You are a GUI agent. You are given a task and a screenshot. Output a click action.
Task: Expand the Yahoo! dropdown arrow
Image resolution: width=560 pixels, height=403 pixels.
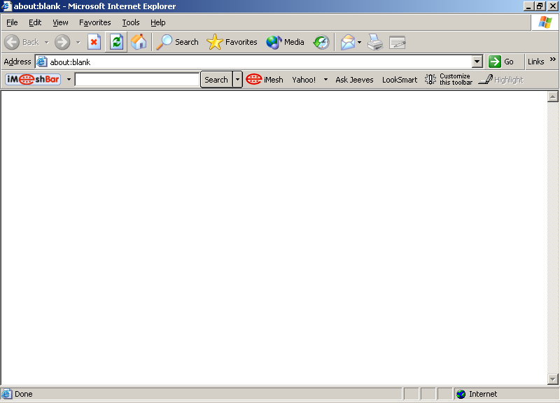[x=325, y=80]
